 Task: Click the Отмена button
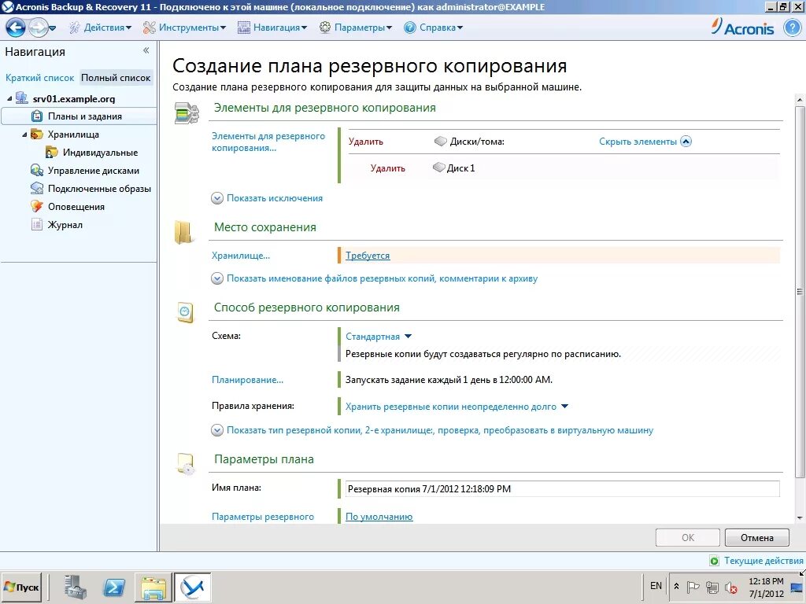tap(756, 538)
